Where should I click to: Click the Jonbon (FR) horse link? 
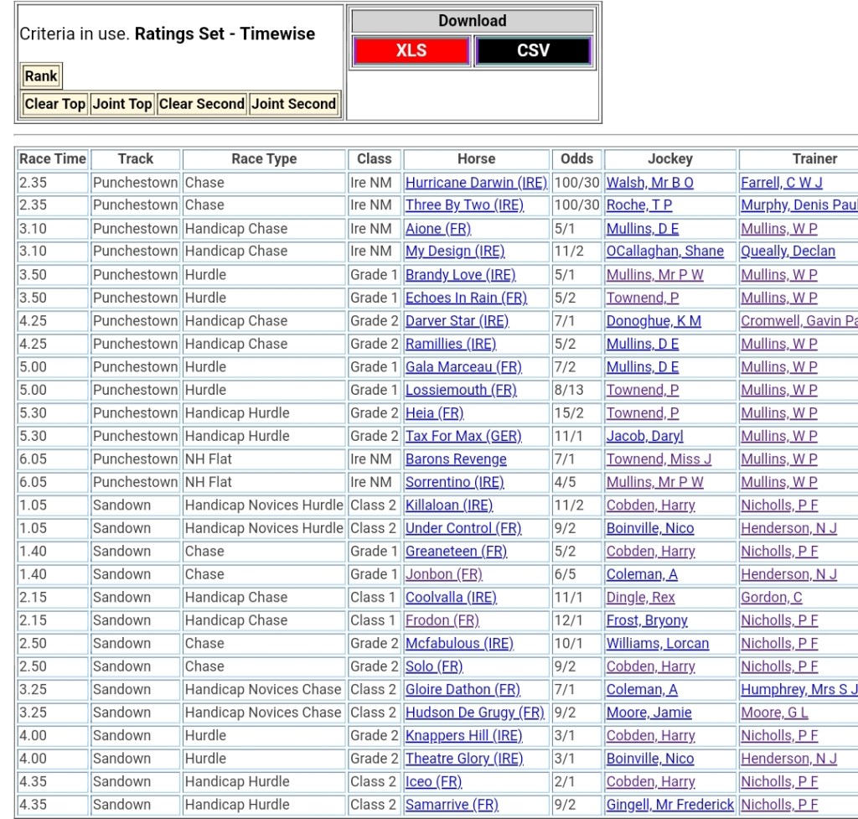pyautogui.click(x=443, y=574)
